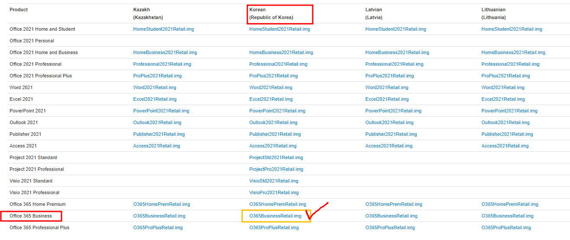Open Lithuanian HomeStudent2021Retail.img link
Image resolution: width=570 pixels, height=240 pixels.
point(512,29)
